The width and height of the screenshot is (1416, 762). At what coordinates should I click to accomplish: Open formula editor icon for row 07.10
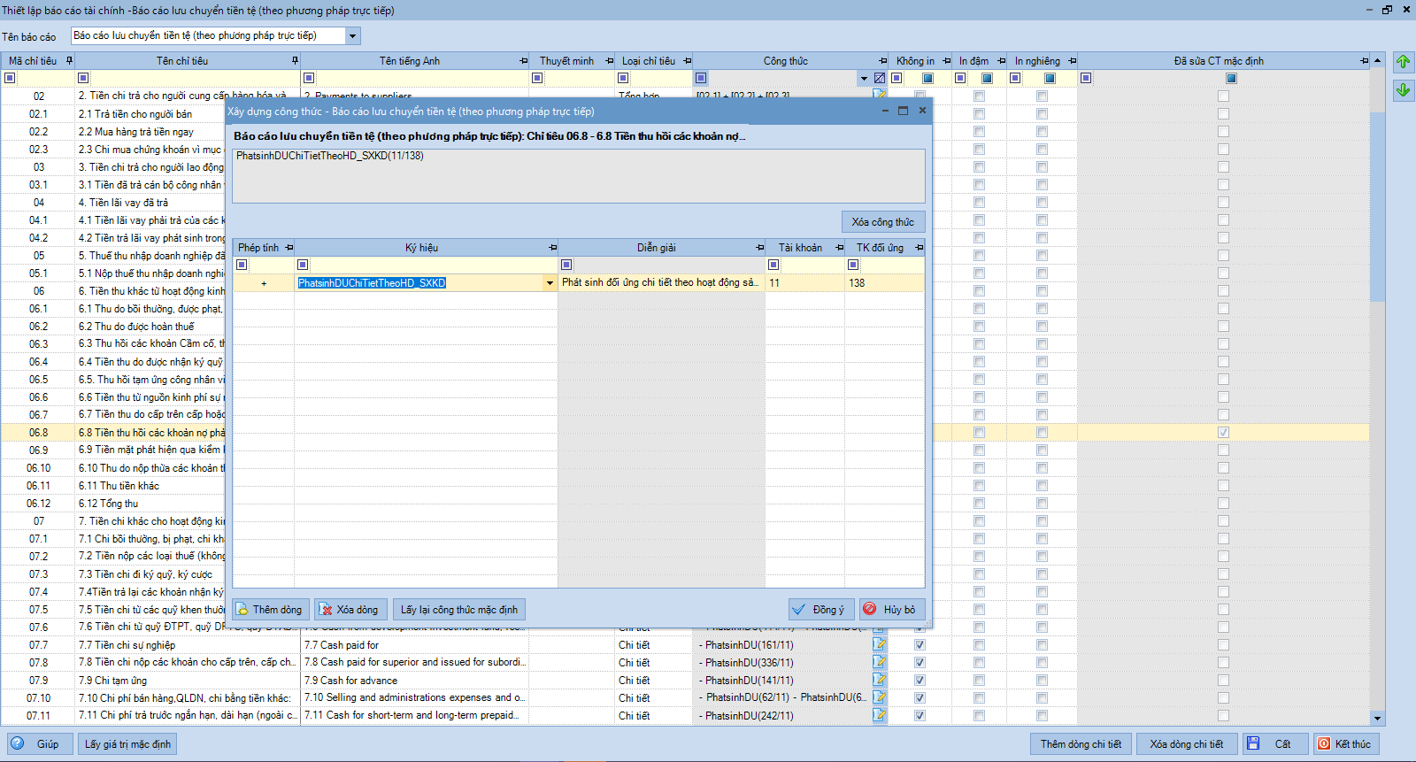click(879, 697)
